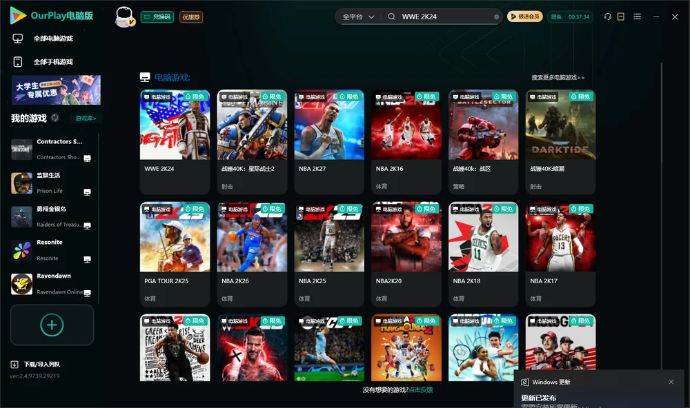
Task: Click the 兑换码 redeem code button
Action: (x=157, y=17)
